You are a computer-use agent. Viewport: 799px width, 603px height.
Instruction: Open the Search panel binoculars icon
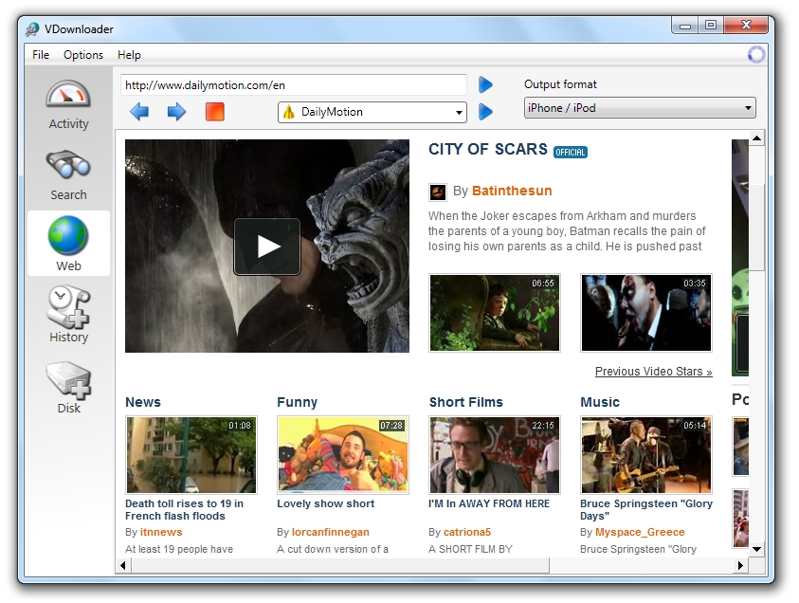[x=68, y=165]
